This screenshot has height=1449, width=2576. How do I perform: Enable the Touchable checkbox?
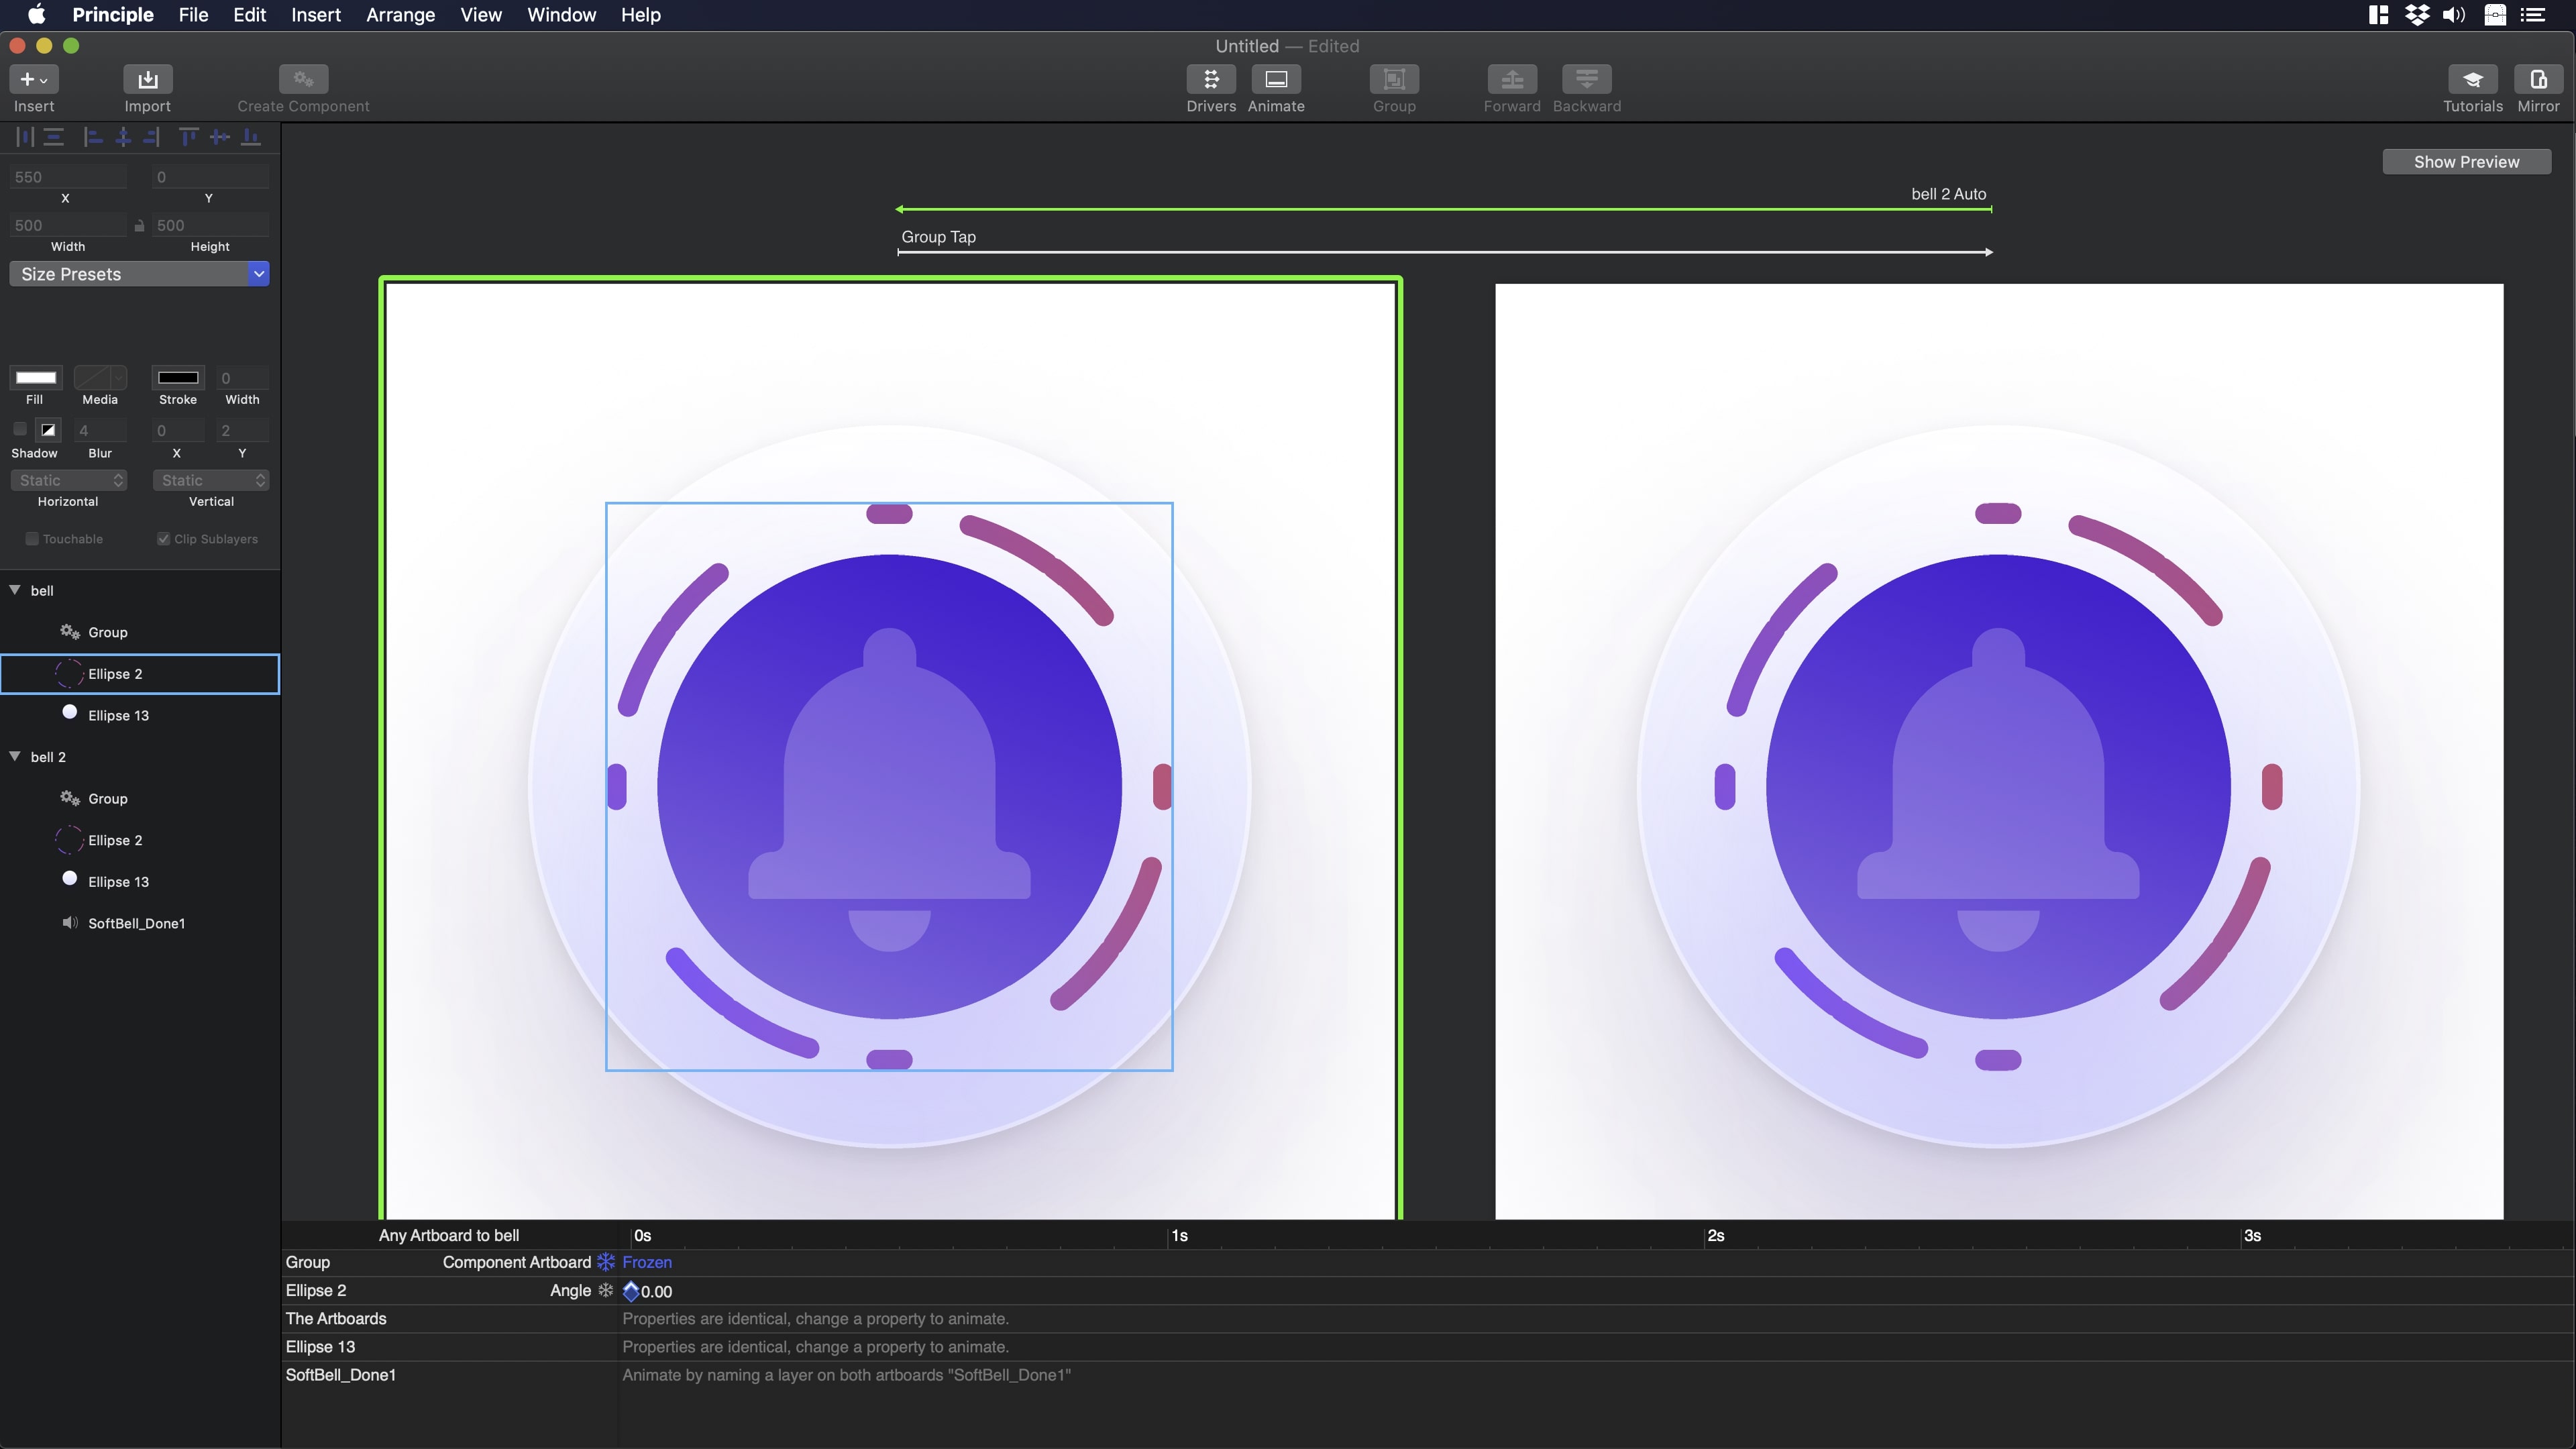[32, 539]
